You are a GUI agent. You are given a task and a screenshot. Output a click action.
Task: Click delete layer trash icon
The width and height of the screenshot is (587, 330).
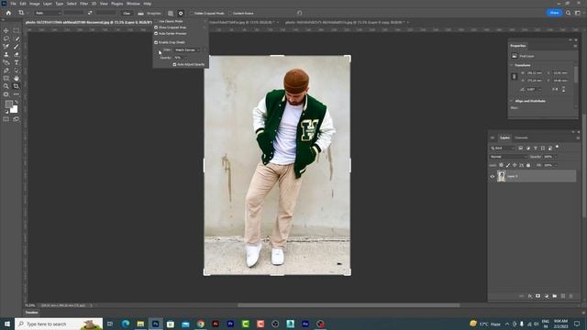[x=570, y=296]
